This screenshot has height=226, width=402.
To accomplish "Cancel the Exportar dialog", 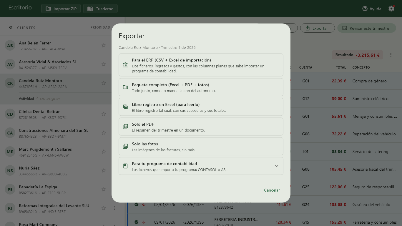I will (272, 190).
